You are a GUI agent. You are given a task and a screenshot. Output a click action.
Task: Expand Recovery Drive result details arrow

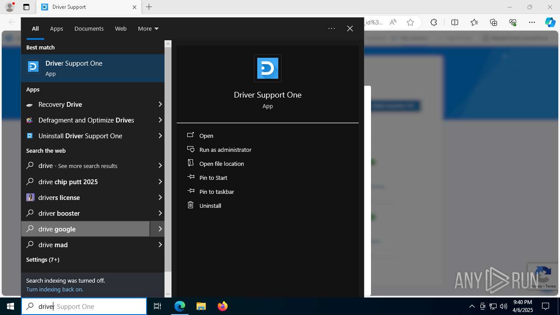(x=160, y=104)
